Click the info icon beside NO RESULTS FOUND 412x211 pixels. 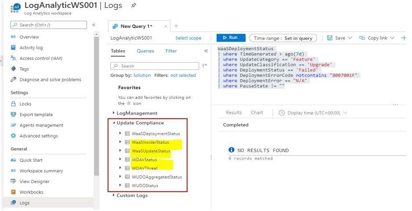point(231,150)
